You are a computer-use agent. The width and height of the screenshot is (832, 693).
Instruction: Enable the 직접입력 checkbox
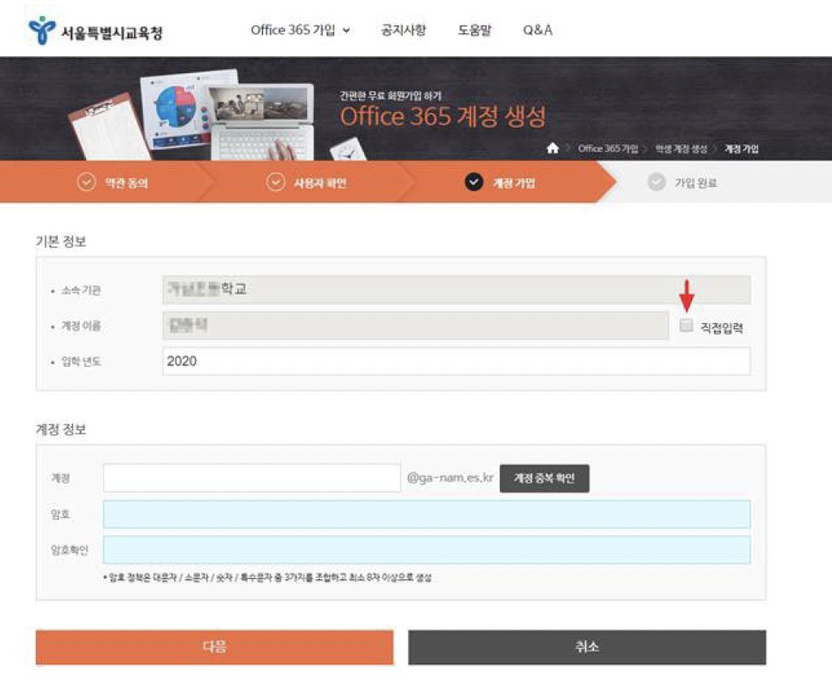coord(686,325)
